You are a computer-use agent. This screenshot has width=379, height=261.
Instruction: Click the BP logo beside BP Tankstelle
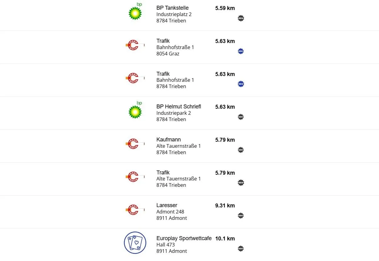135,13
